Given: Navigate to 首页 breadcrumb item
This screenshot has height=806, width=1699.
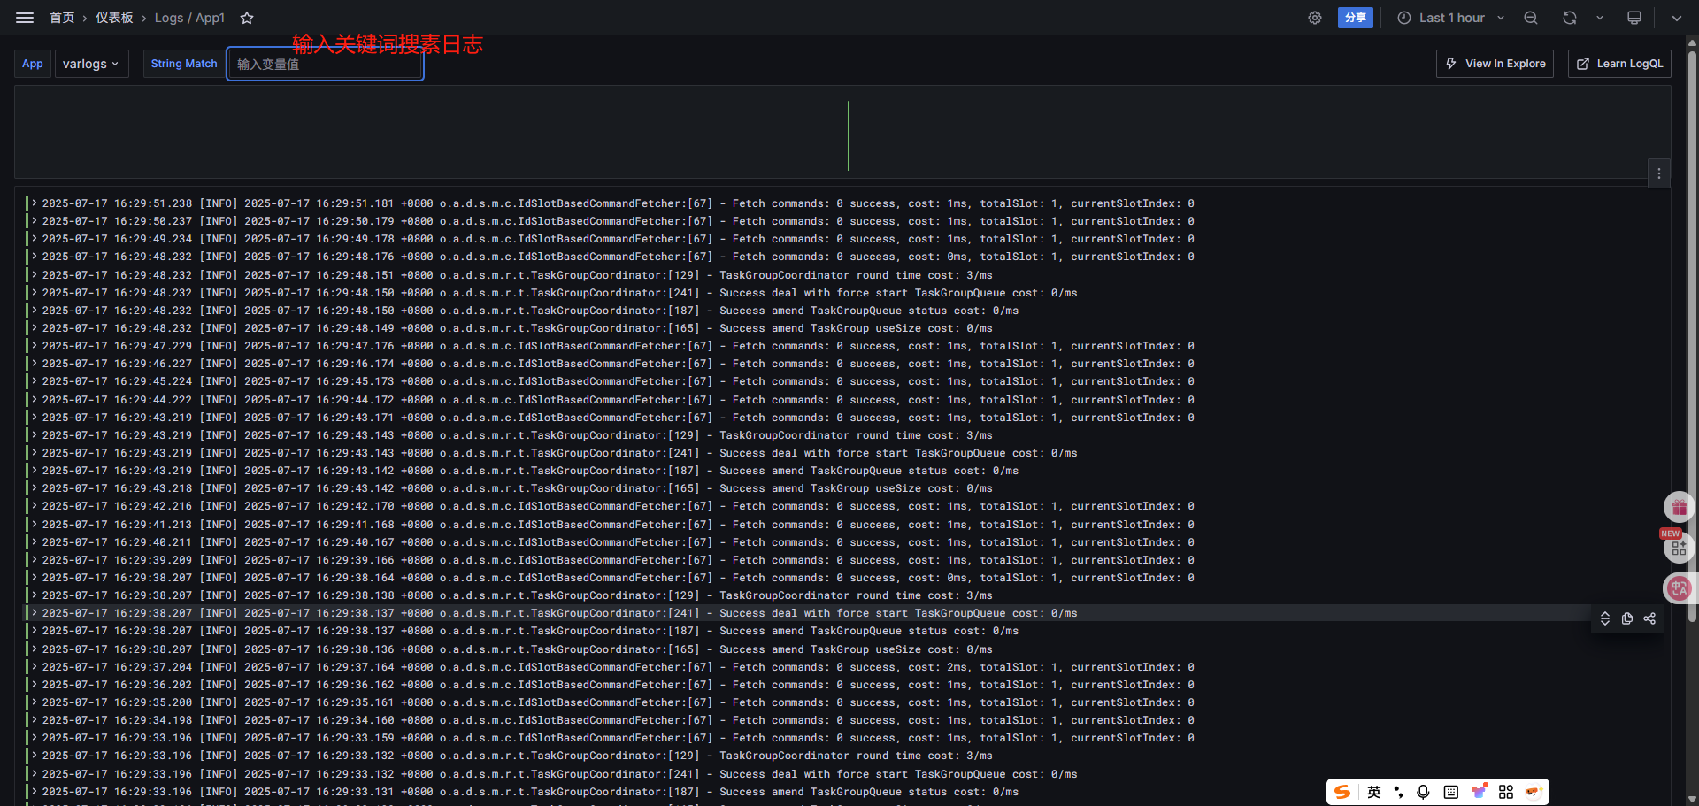Looking at the screenshot, I should coord(62,18).
